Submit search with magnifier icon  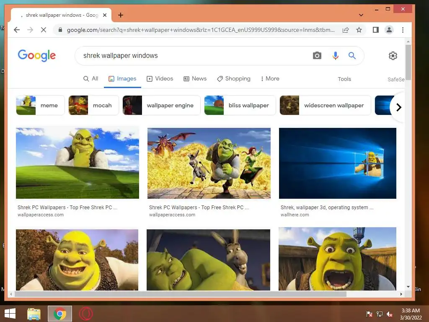click(x=352, y=56)
